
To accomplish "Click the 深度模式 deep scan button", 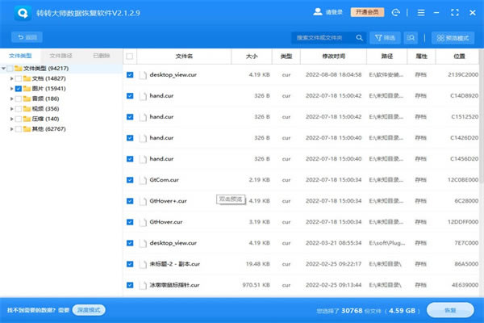I will [x=89, y=310].
